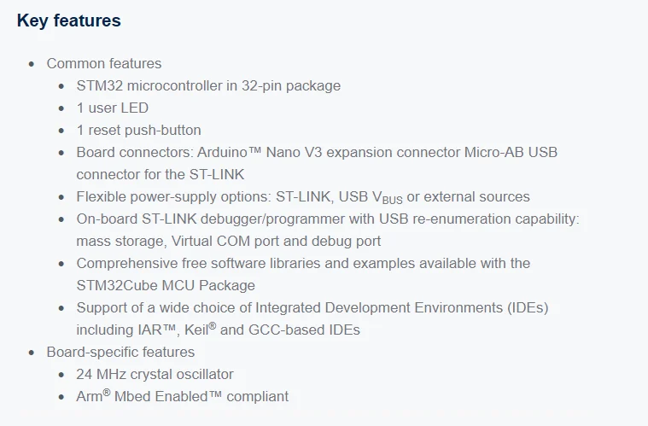This screenshot has width=648, height=426.
Task: Click the 1 reset push-button item
Action: [139, 130]
